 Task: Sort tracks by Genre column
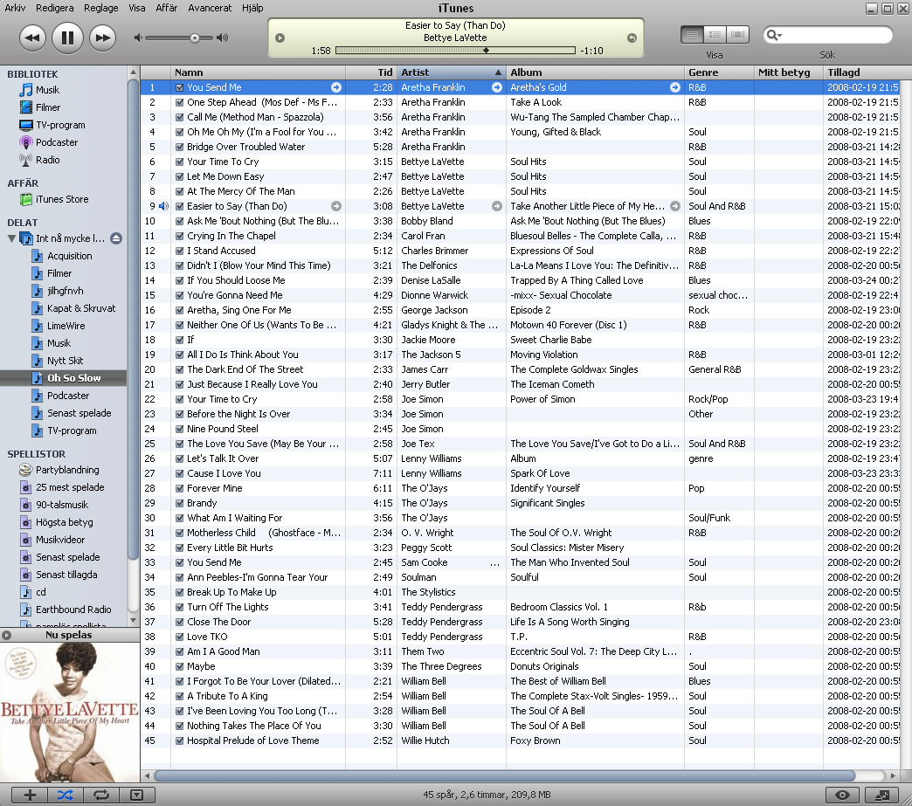pos(720,72)
